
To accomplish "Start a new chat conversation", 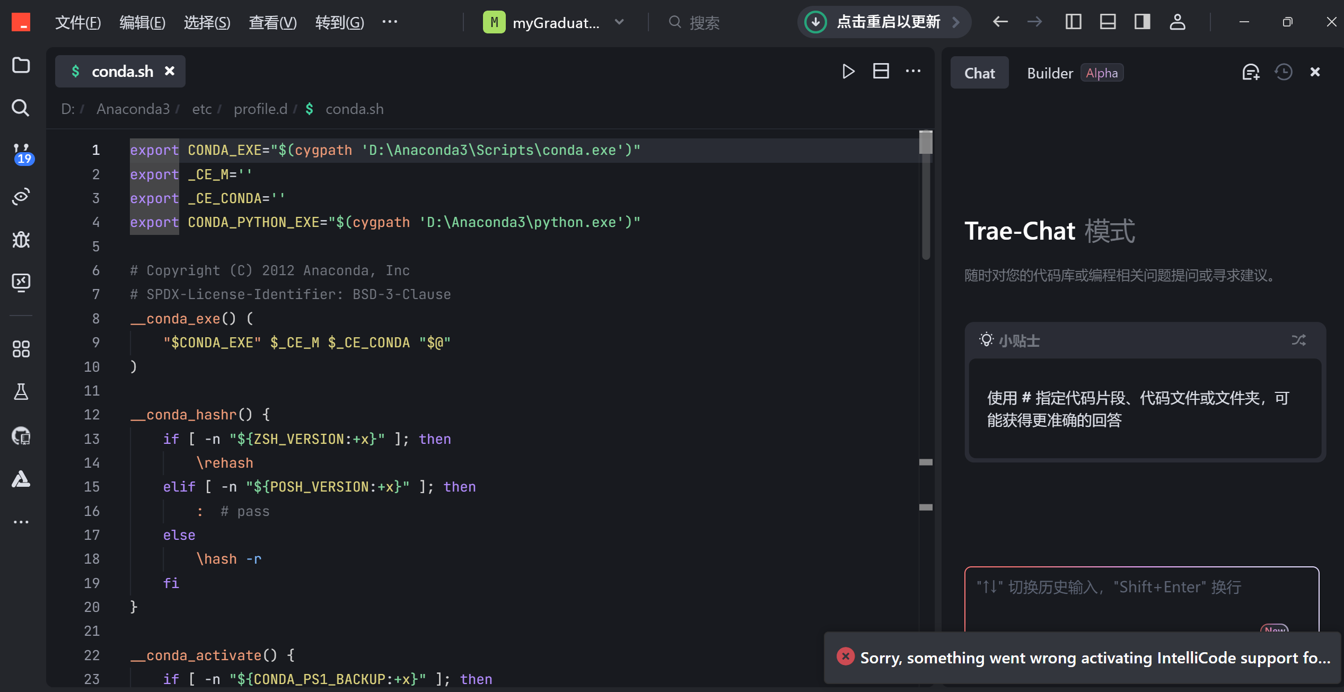I will point(1251,72).
